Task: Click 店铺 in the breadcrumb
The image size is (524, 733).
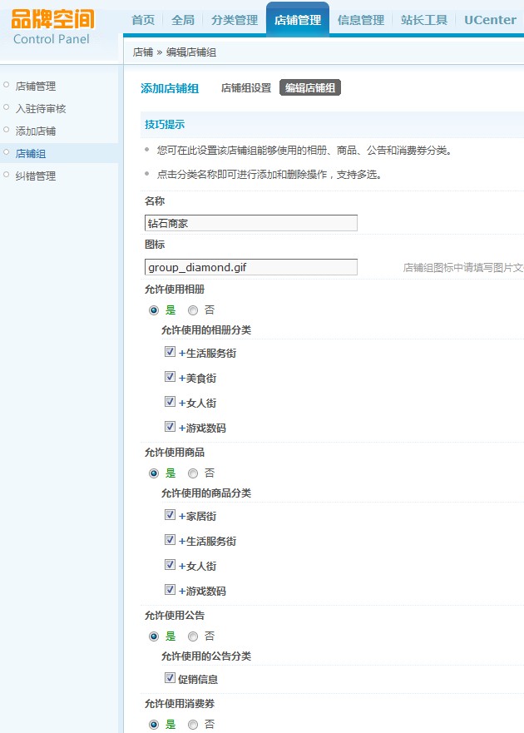Action: click(x=142, y=52)
